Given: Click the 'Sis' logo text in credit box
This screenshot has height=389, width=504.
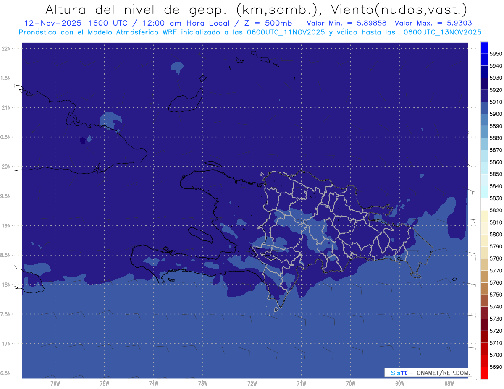Looking at the screenshot, I should coord(396,373).
